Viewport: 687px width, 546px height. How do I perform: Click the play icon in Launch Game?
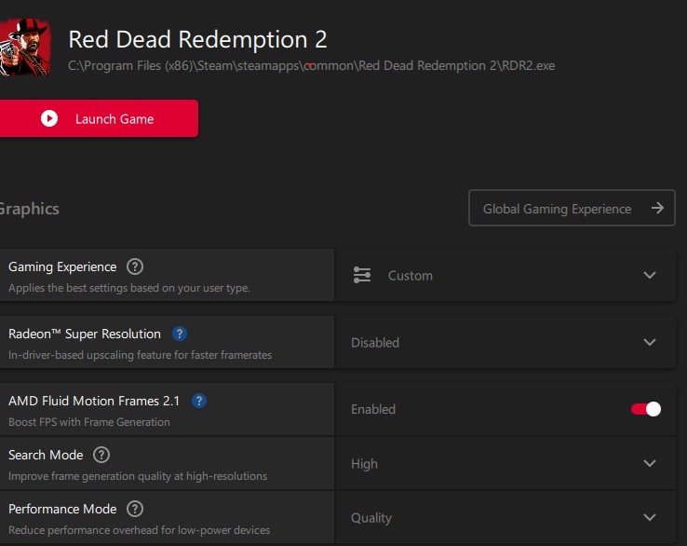coord(49,118)
